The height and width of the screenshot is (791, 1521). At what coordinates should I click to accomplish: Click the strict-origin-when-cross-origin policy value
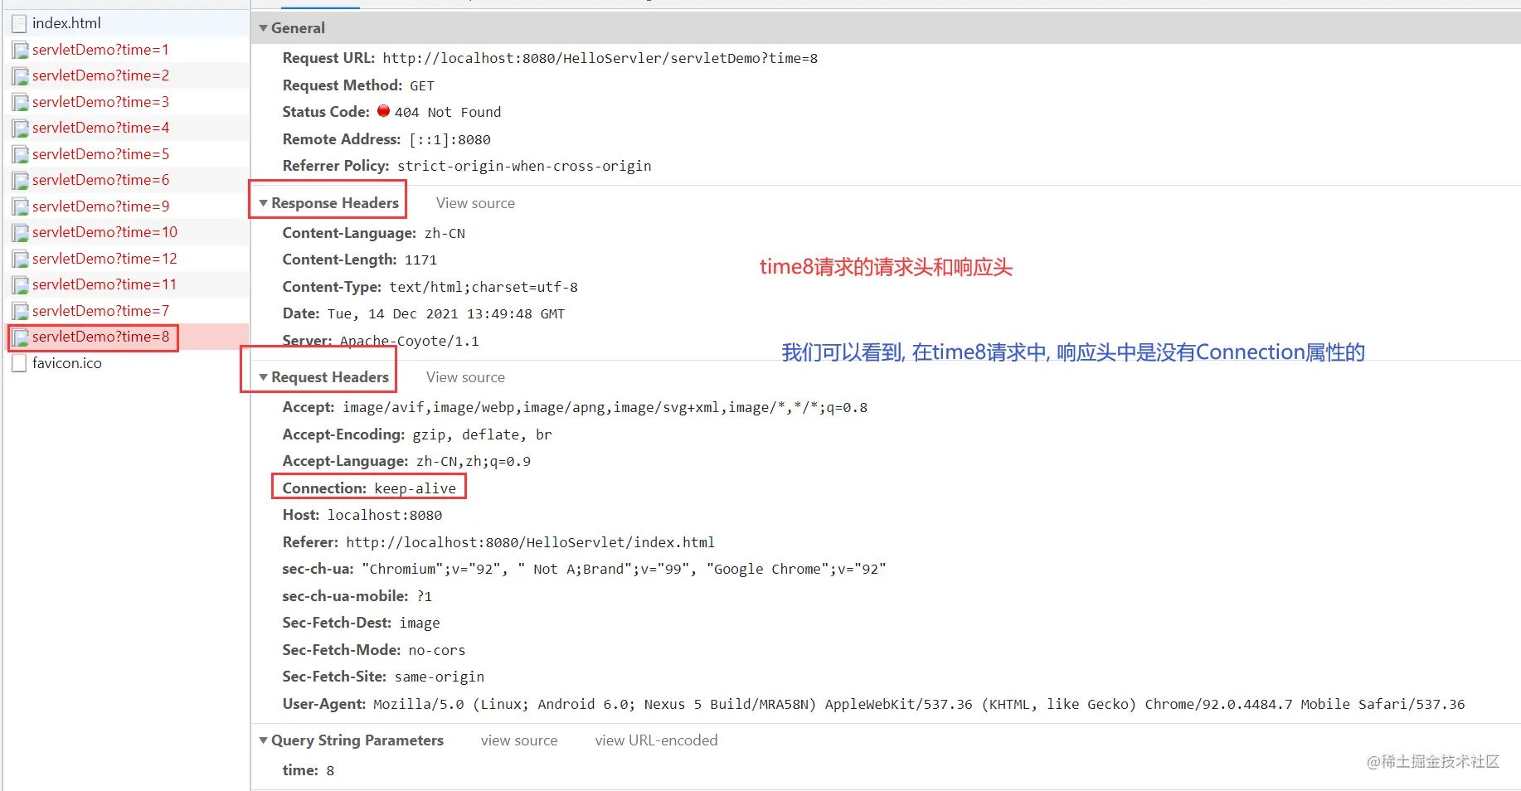[x=524, y=167]
